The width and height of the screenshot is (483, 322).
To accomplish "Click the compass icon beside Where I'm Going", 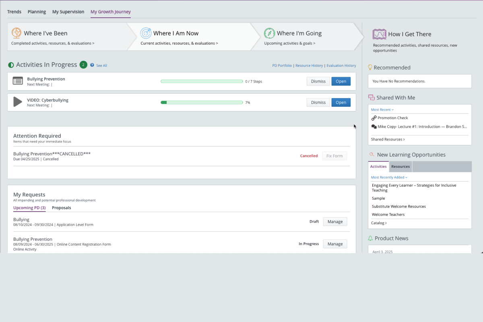I will pos(269,33).
